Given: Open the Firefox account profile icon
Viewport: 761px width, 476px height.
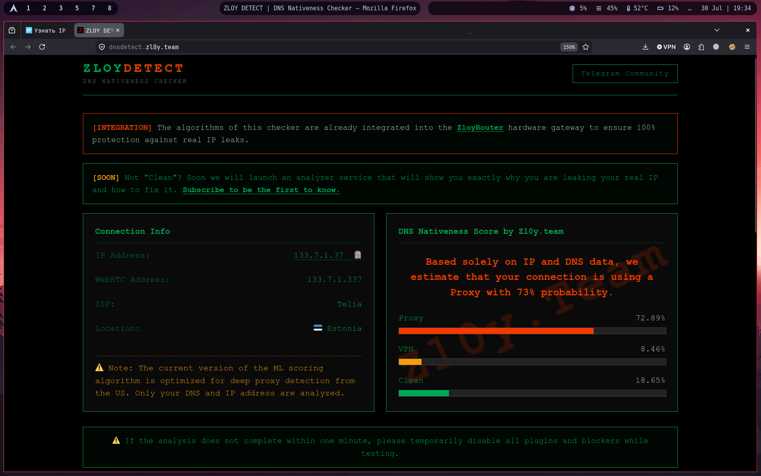Looking at the screenshot, I should click(x=687, y=47).
